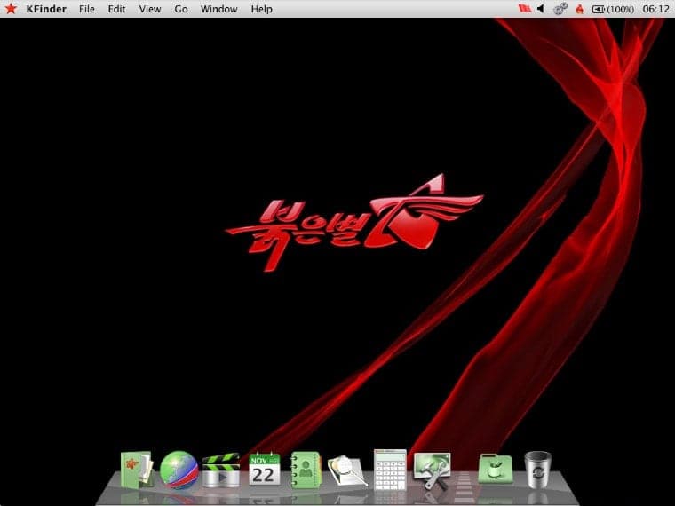Open the Go menu
Screen dimensions: 675x506
pyautogui.click(x=181, y=9)
